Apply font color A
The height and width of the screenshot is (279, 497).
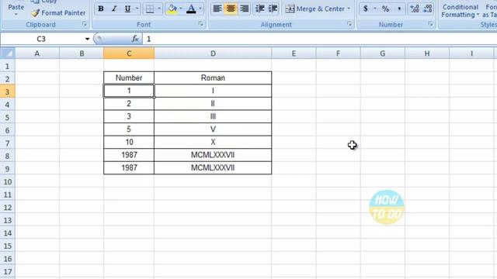pyautogui.click(x=191, y=9)
